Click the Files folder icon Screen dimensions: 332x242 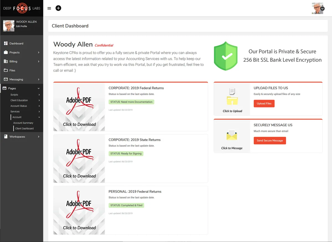(6, 70)
